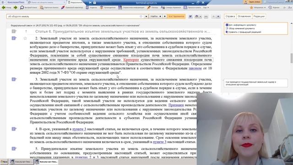The height and width of the screenshot is (165, 293).
Task: Go back with the green Назад arrow
Action: click(6, 7)
